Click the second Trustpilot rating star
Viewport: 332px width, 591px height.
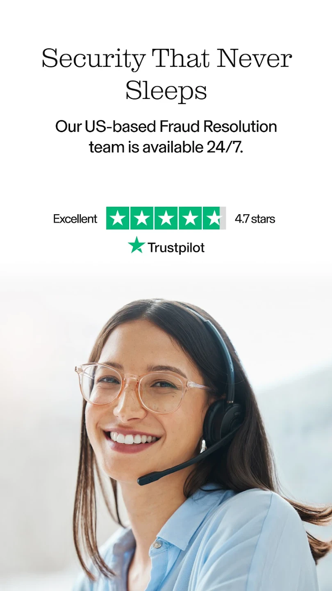(142, 218)
